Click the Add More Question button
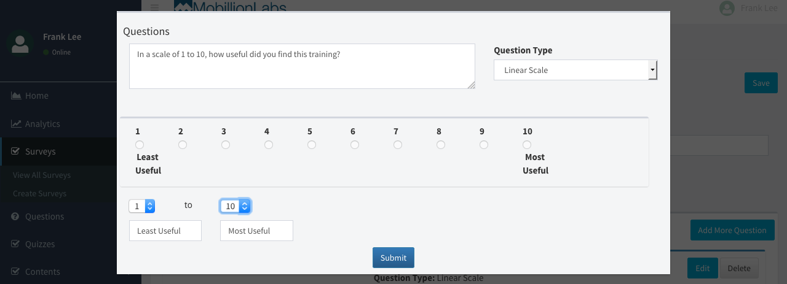787x284 pixels. 732,231
